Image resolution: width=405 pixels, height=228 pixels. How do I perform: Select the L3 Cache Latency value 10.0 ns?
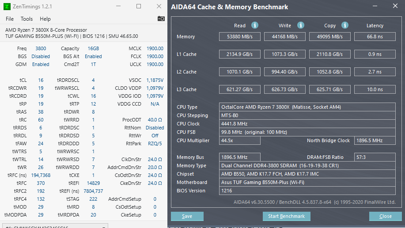[375, 89]
